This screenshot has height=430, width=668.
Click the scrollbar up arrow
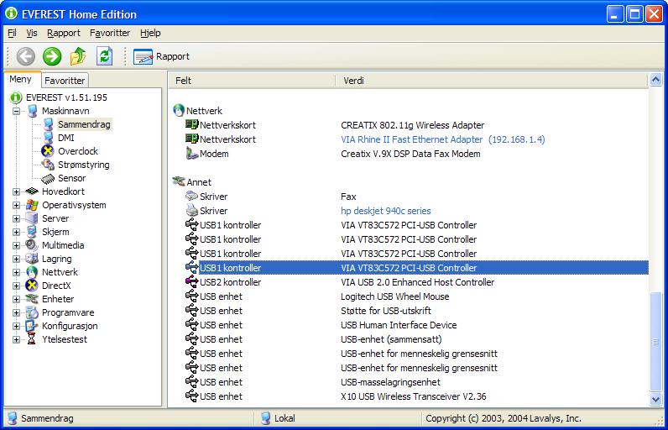[x=655, y=79]
